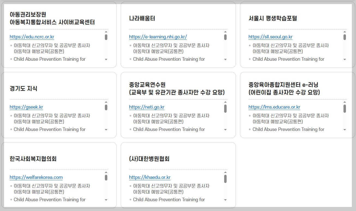Click scroll-up arrow in 나라배움터 card
Screen dimensions: 356x211
[x=225, y=32]
